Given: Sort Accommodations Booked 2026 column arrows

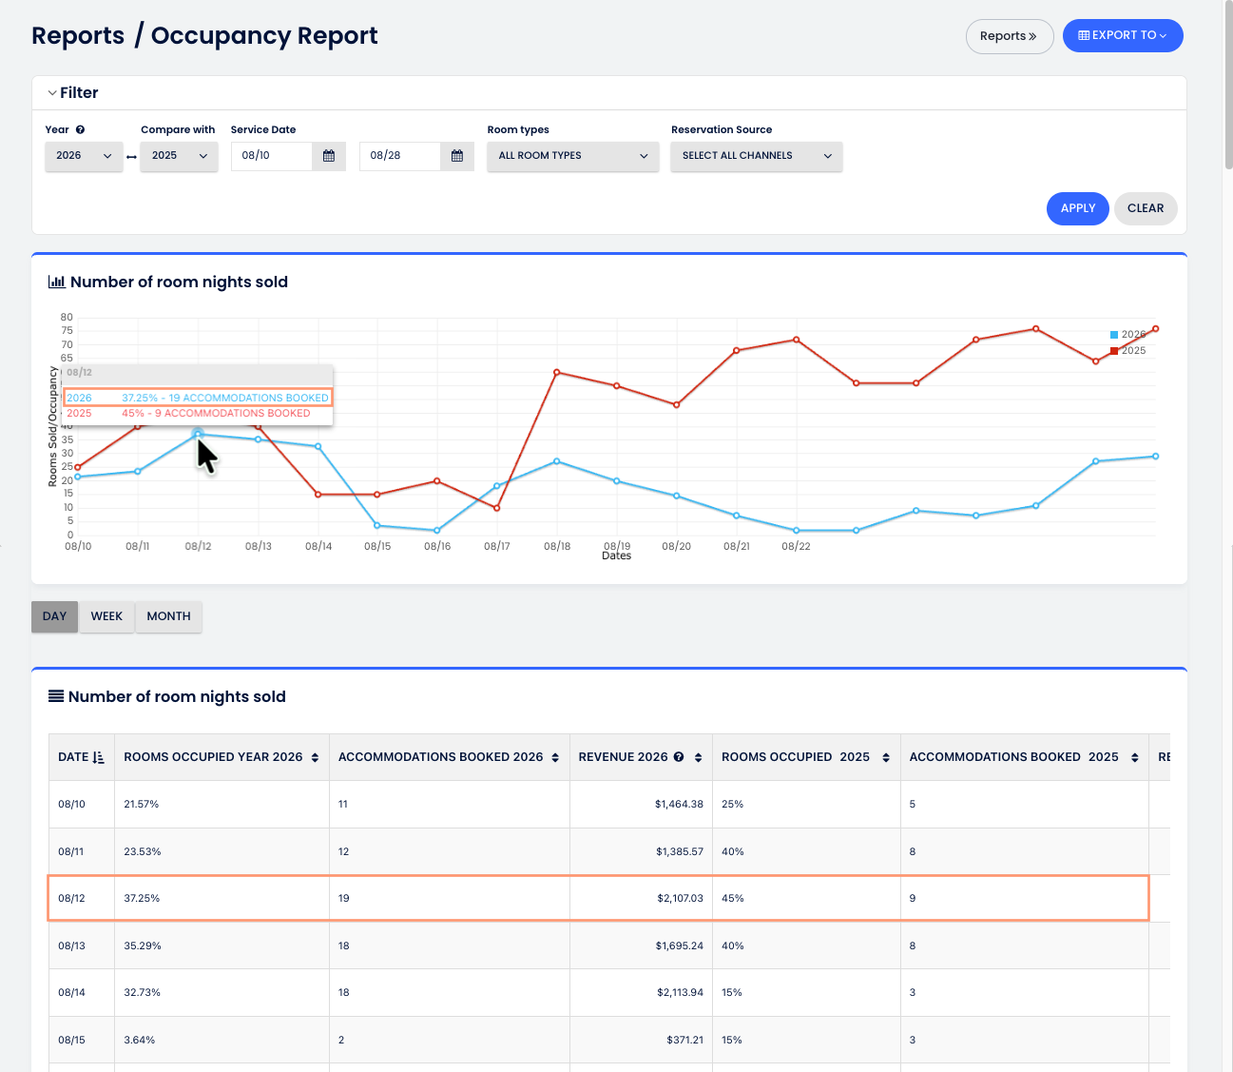Looking at the screenshot, I should point(555,757).
